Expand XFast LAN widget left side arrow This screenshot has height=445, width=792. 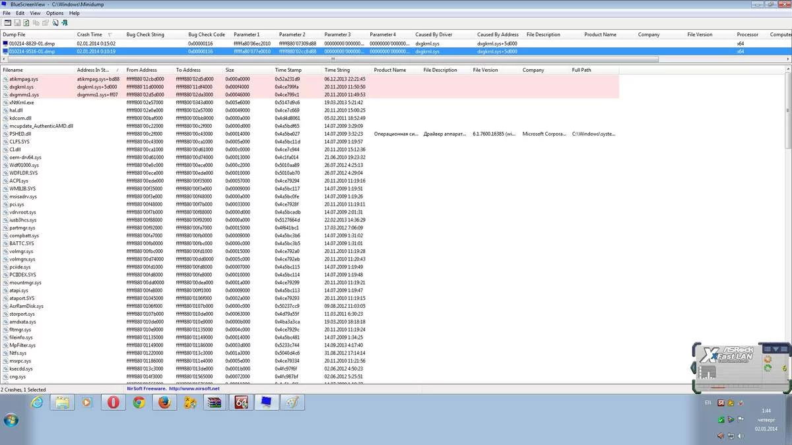point(694,367)
